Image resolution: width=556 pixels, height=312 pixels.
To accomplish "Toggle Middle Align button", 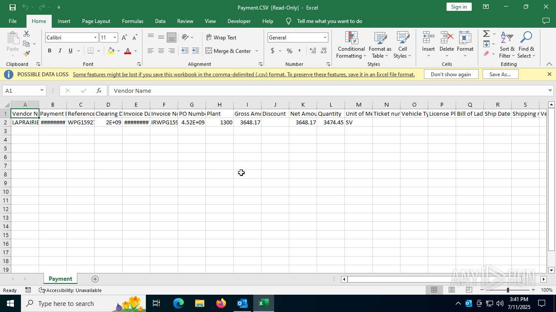I will [x=161, y=37].
